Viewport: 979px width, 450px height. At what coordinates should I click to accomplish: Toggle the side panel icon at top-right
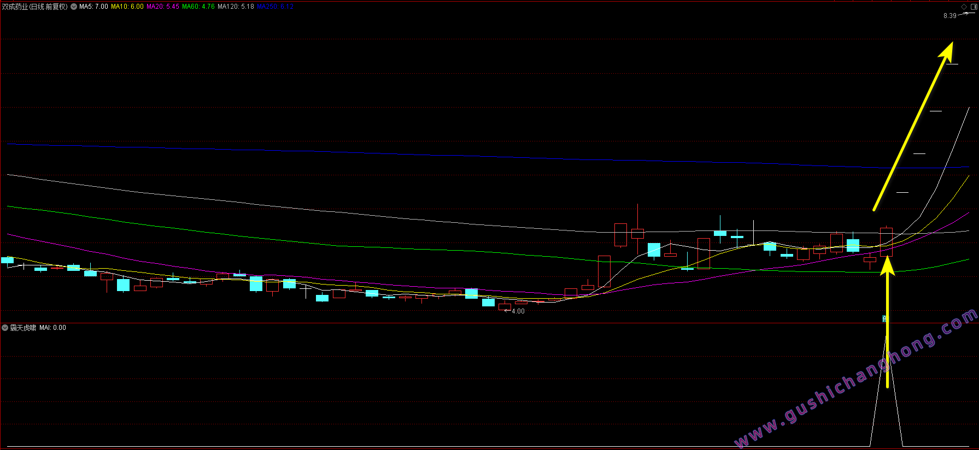click(x=974, y=7)
